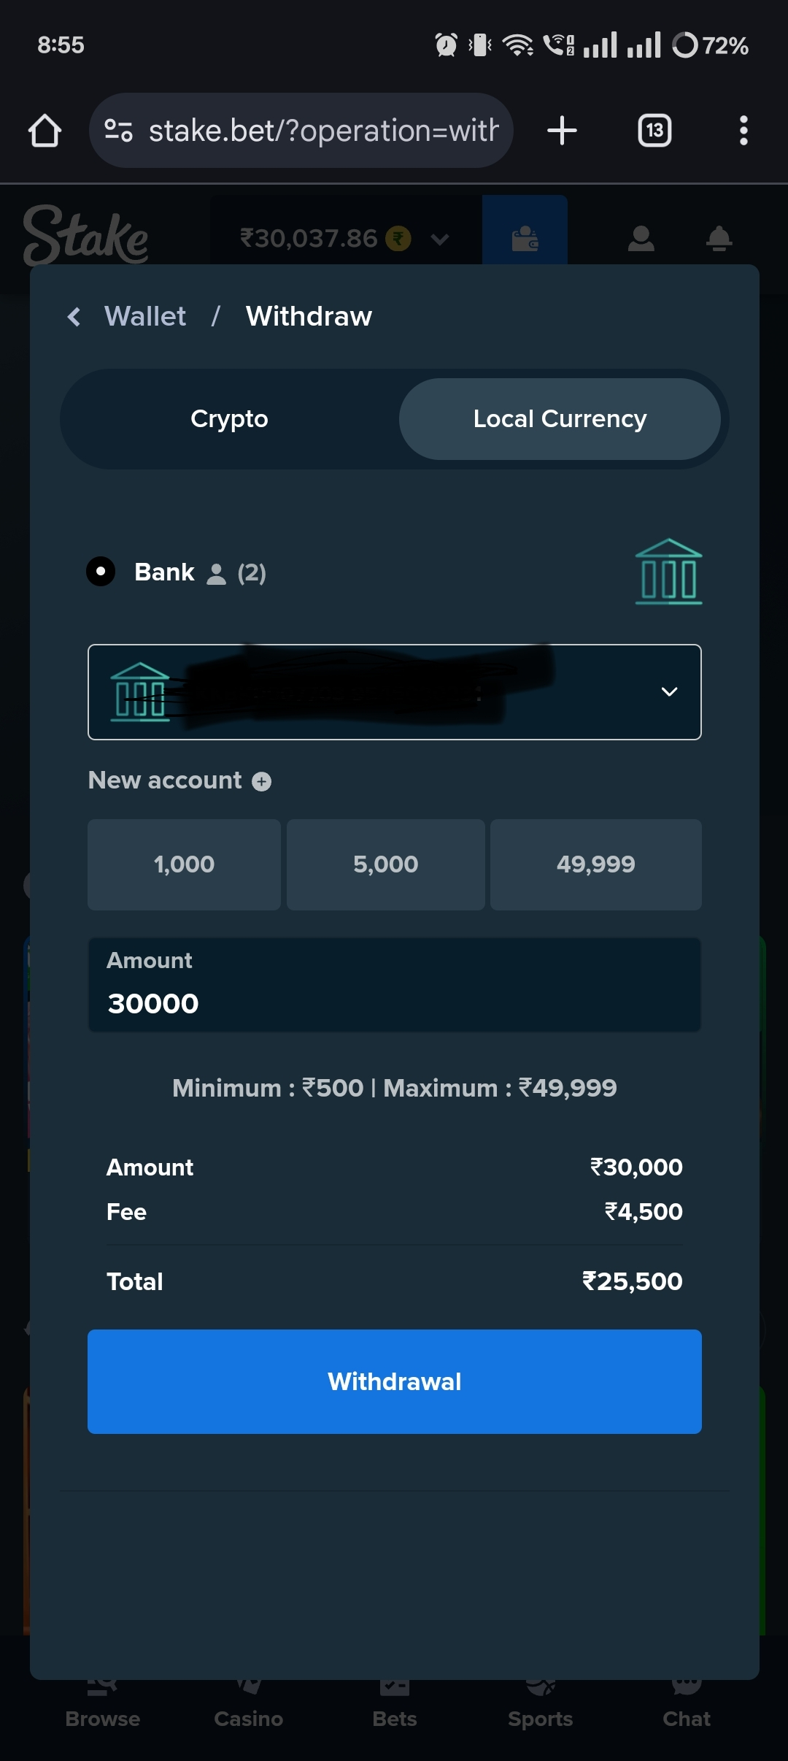Choose the 49,999 preset amount

click(596, 864)
